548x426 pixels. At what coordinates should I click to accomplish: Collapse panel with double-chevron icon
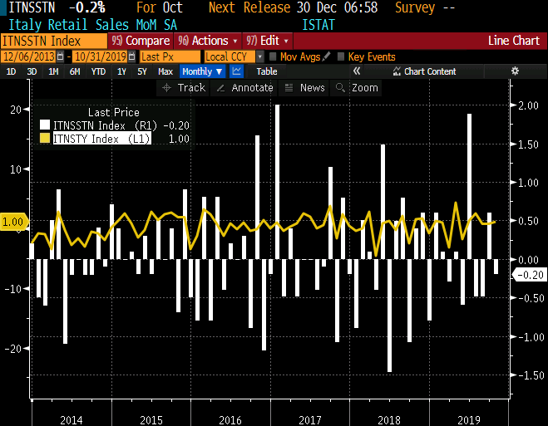click(x=395, y=72)
